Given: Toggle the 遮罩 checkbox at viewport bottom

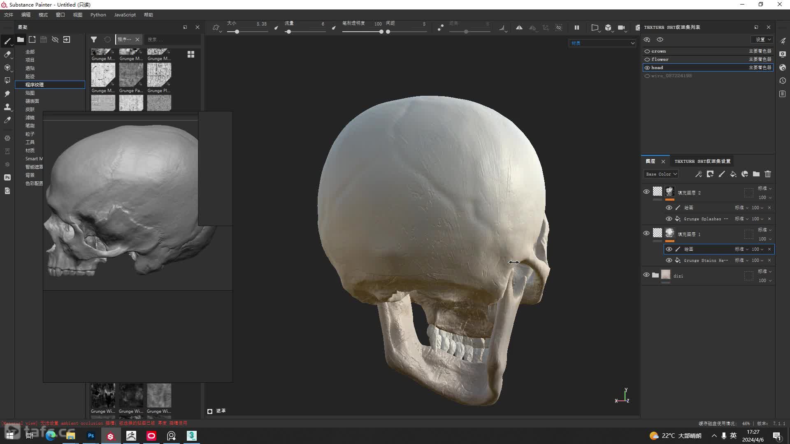Looking at the screenshot, I should [x=210, y=411].
